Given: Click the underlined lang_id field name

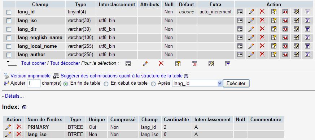Looking at the screenshot, I should pos(26,12).
